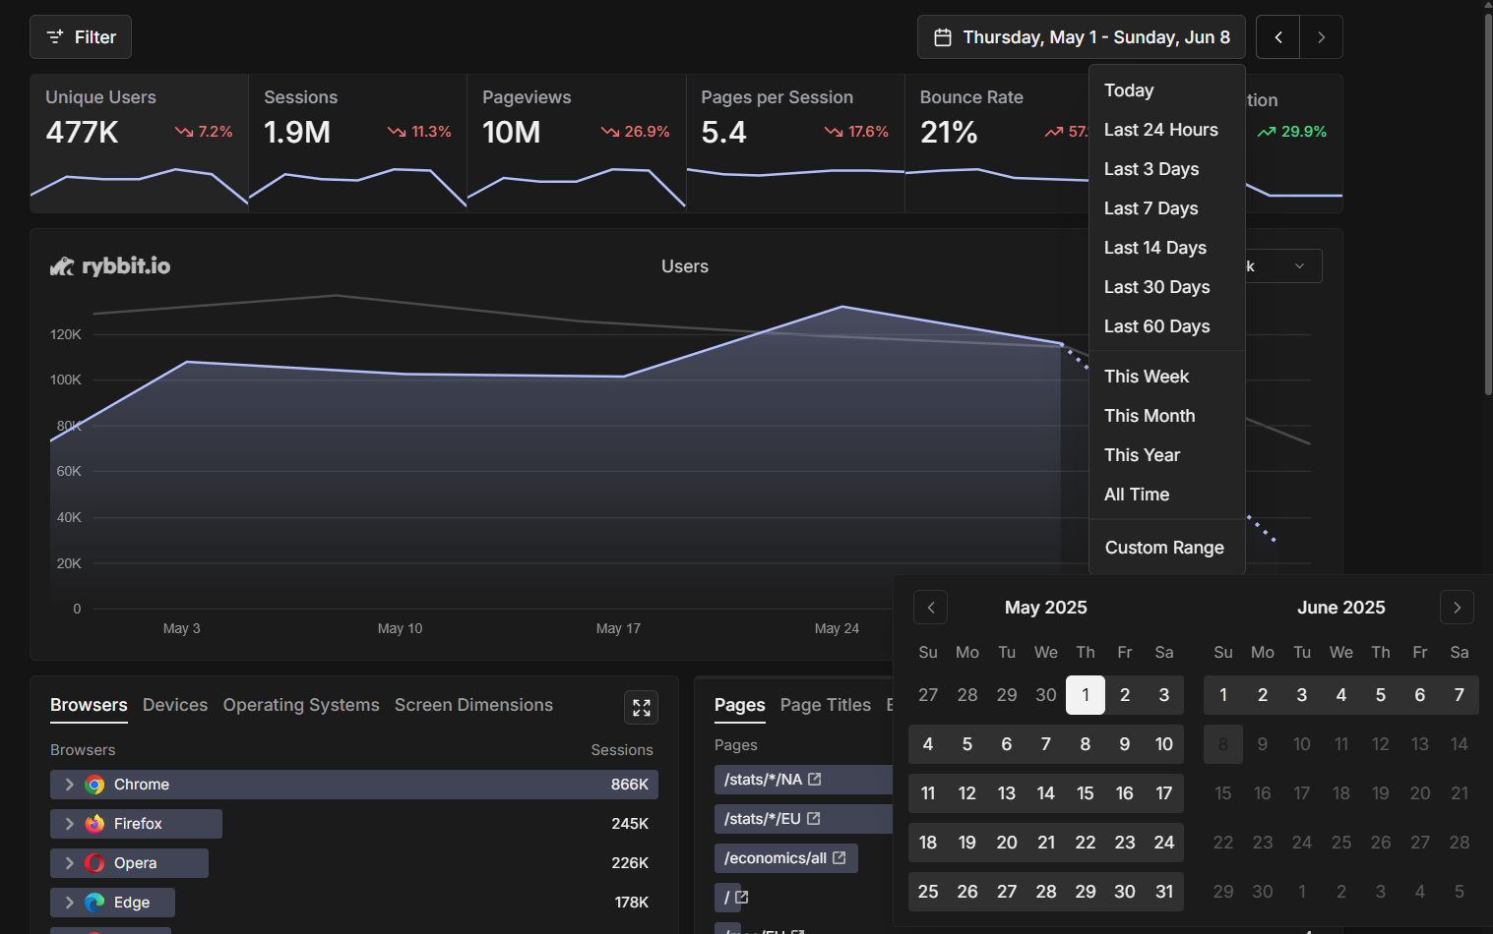This screenshot has height=934, width=1493.
Task: Open the date range picker dropdown
Action: point(1081,37)
